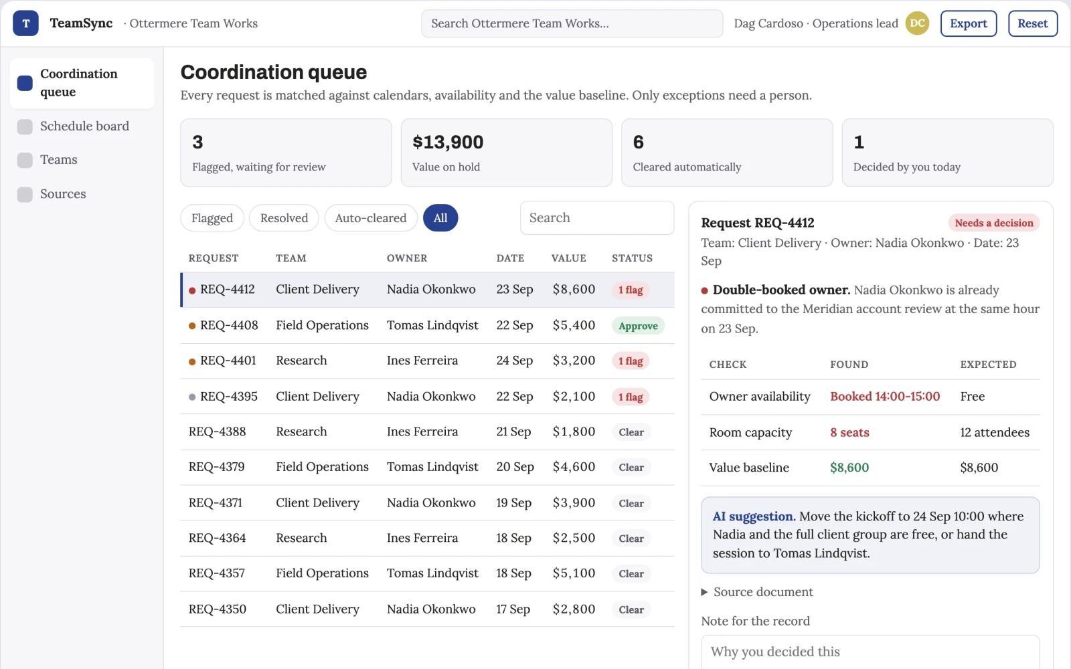This screenshot has height=669, width=1071.
Task: Select request REQ-4357
Action: coord(428,573)
